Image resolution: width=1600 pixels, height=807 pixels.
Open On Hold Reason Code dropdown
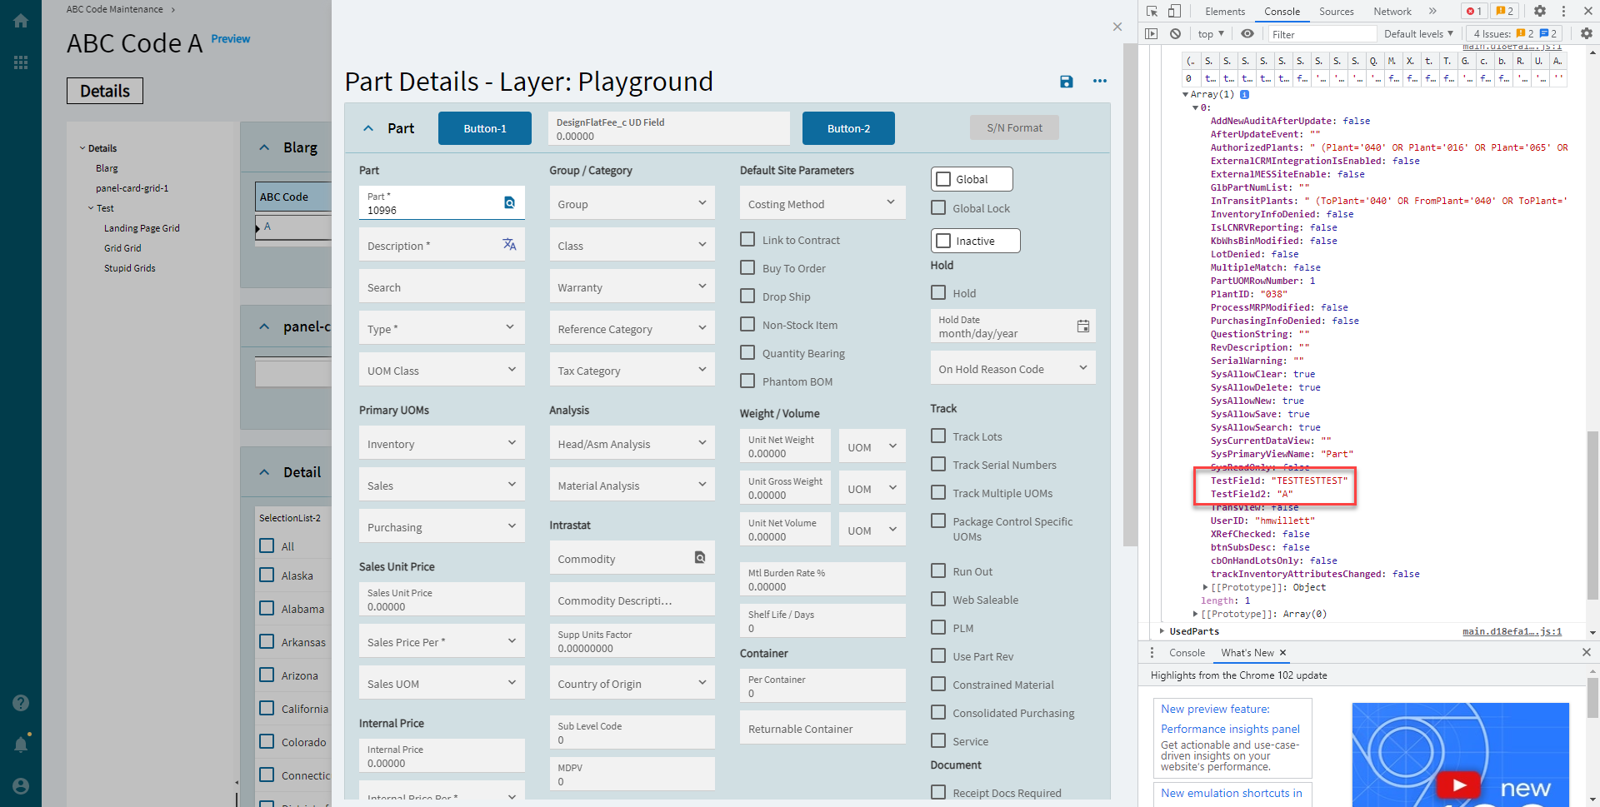(x=1012, y=368)
